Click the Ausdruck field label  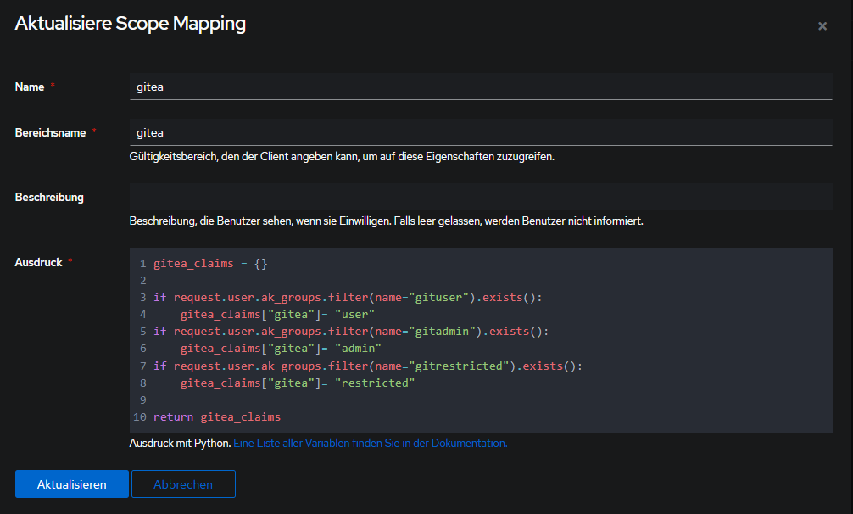[x=39, y=263]
